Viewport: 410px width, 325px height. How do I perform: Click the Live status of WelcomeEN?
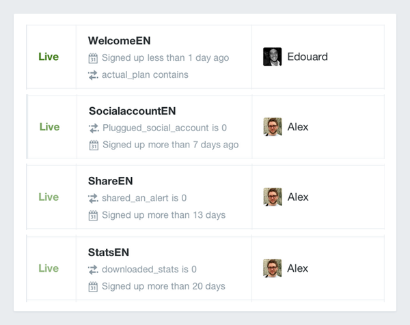pyautogui.click(x=49, y=57)
